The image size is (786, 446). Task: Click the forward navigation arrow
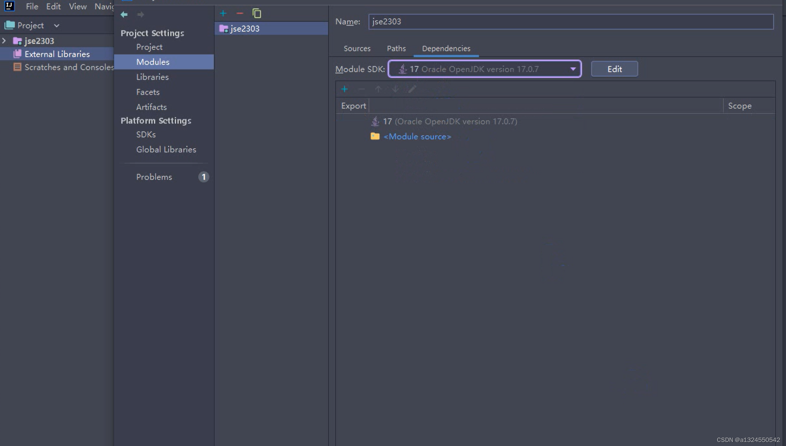140,14
